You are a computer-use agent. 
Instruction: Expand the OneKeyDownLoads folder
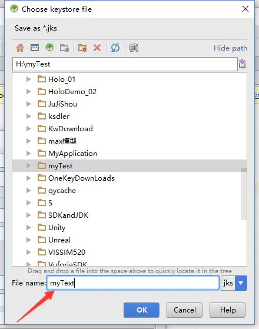pyautogui.click(x=28, y=178)
